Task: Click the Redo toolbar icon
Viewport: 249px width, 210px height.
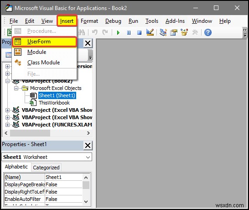Action: (x=105, y=32)
